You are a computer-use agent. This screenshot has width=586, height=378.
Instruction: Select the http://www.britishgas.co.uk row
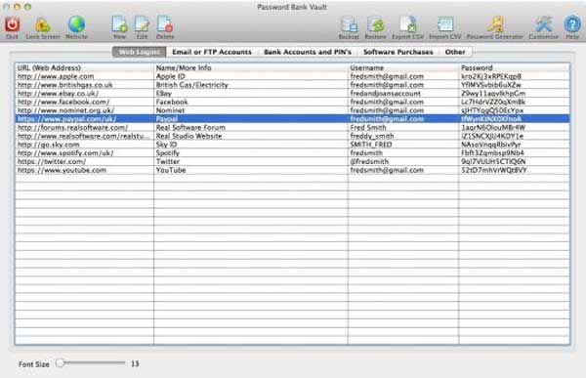point(293,85)
